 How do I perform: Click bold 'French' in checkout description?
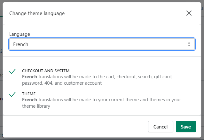(29, 77)
